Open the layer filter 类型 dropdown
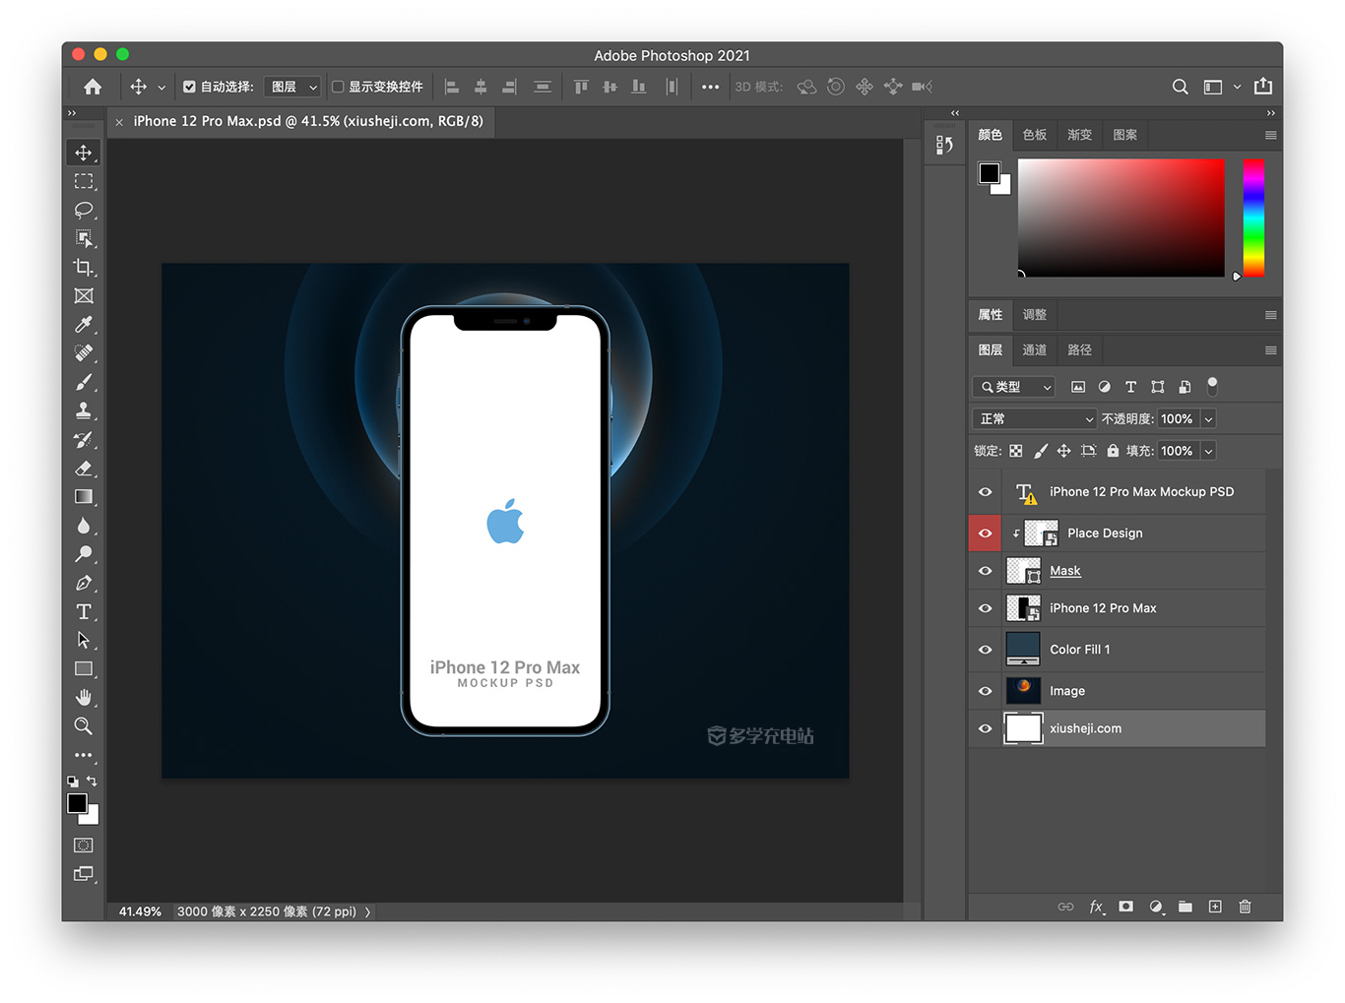 1013,387
